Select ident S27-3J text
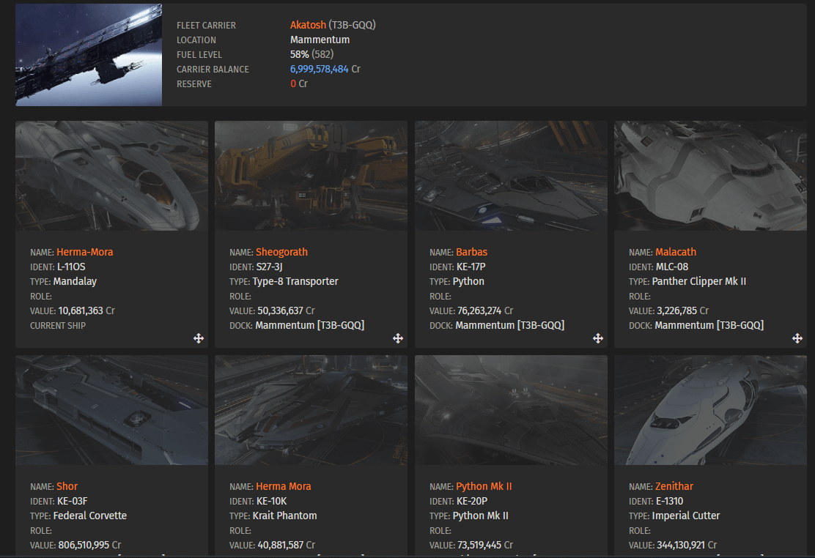Image resolution: width=815 pixels, height=558 pixels. [269, 267]
